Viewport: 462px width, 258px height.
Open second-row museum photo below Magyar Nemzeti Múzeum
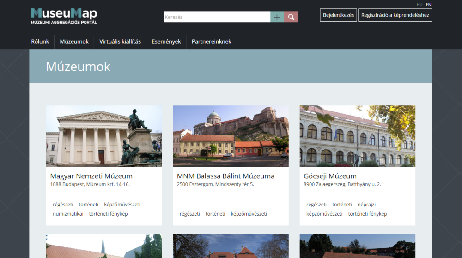[104, 246]
